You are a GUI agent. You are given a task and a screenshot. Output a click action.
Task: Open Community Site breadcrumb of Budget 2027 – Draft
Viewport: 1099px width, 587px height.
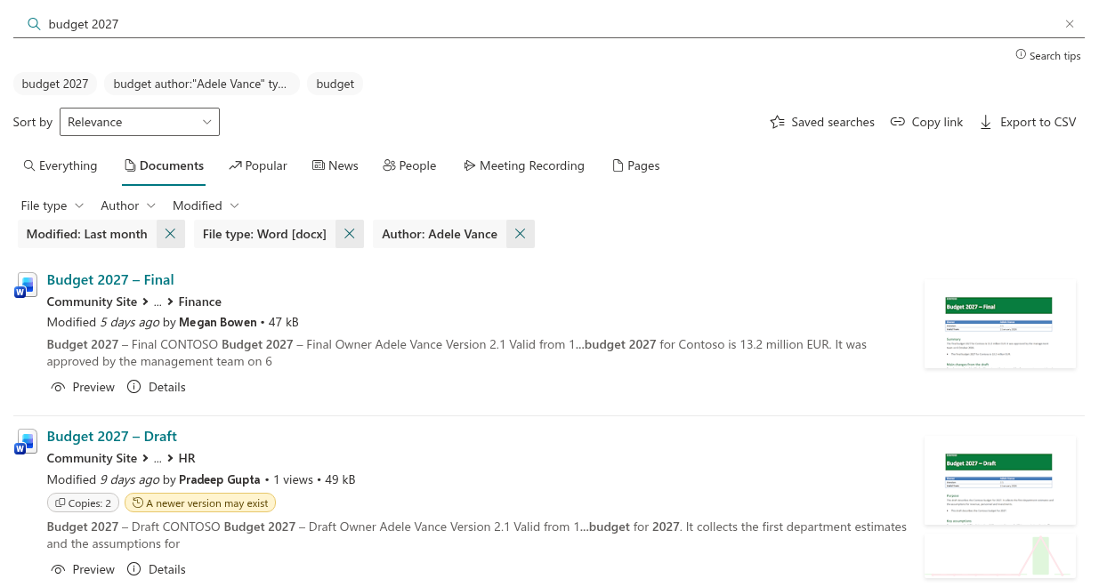click(92, 458)
